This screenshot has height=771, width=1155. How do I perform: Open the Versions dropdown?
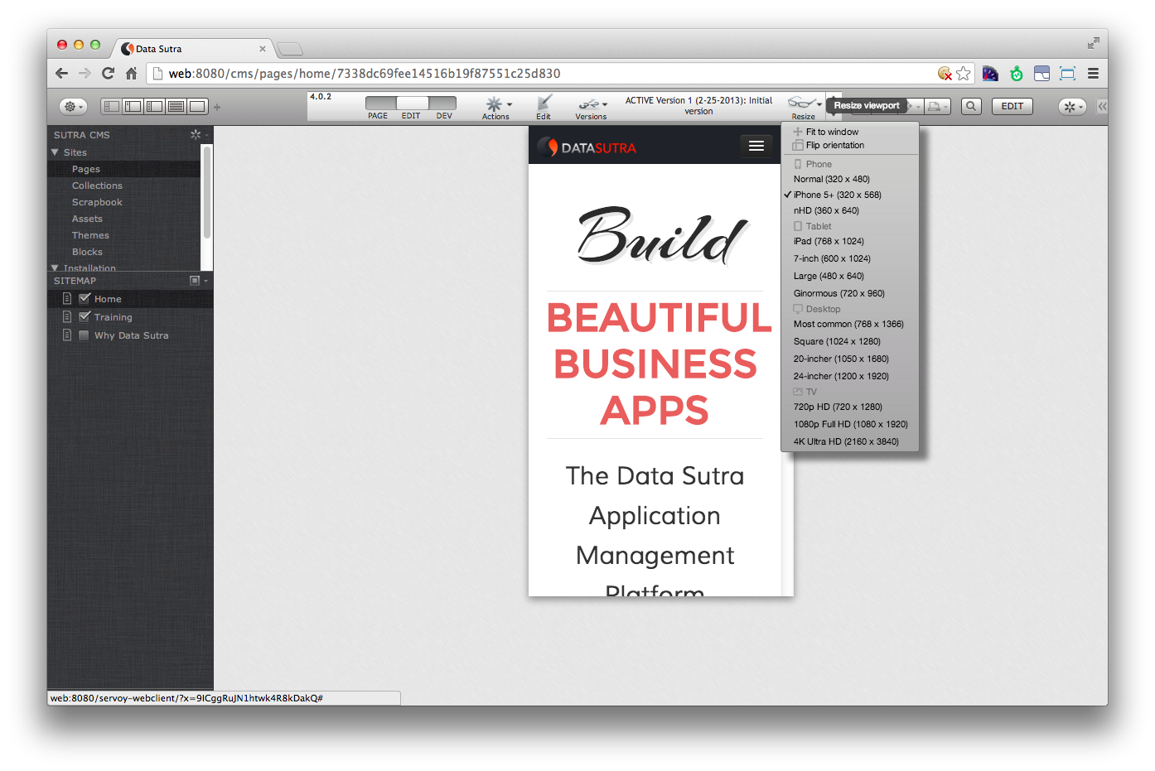(592, 107)
